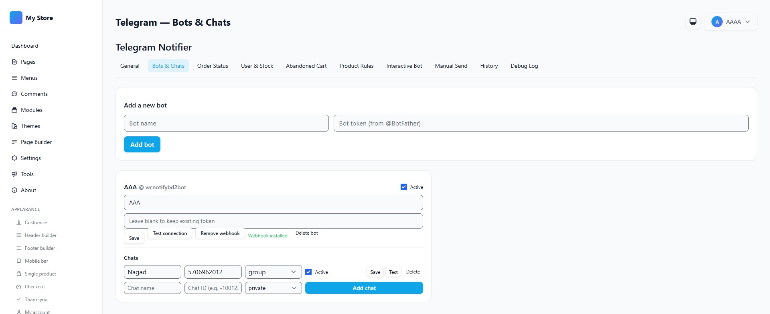Switch to the Product Rules tab

point(357,66)
